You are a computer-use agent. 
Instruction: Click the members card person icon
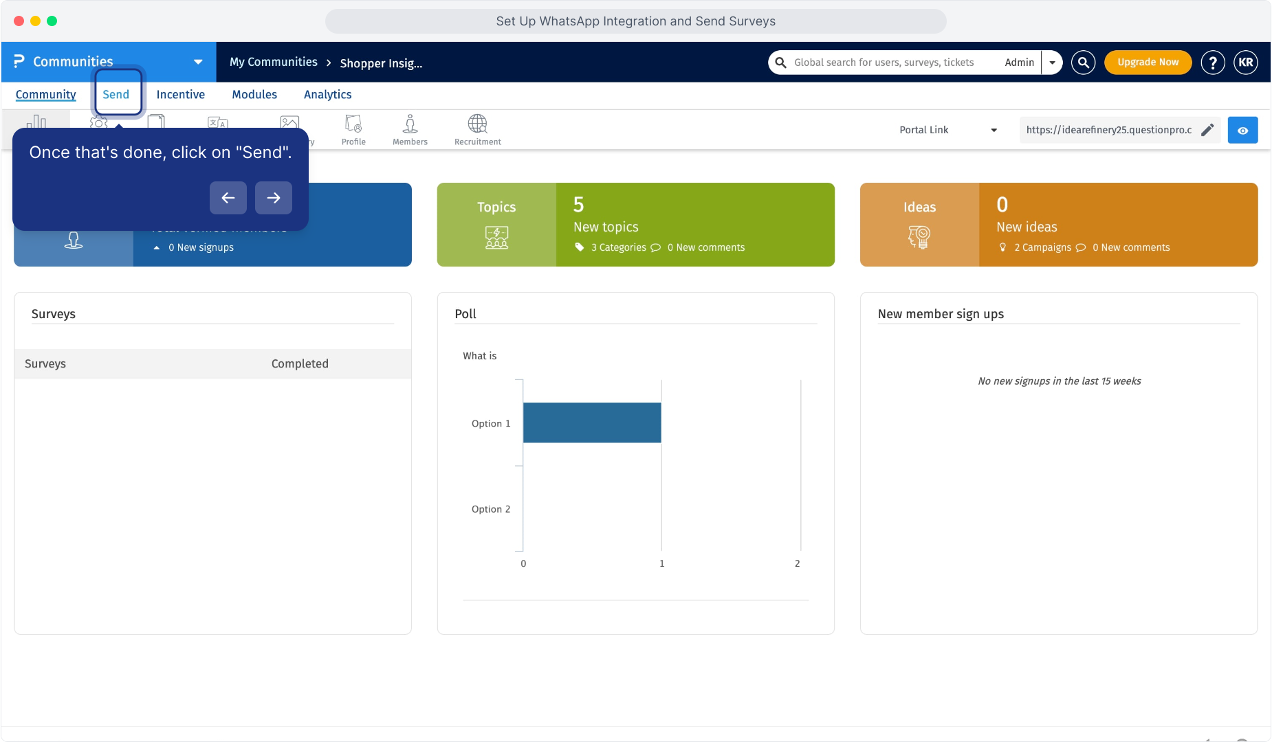[74, 240]
